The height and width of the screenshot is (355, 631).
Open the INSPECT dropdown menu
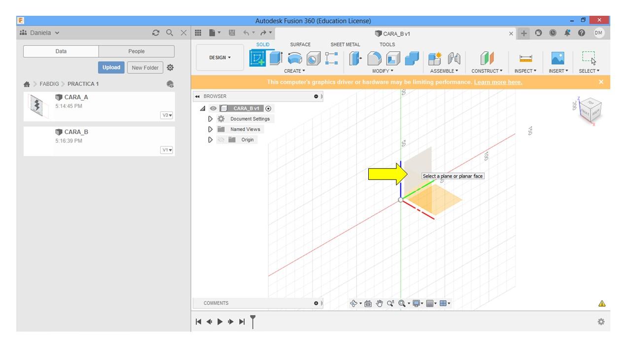526,71
